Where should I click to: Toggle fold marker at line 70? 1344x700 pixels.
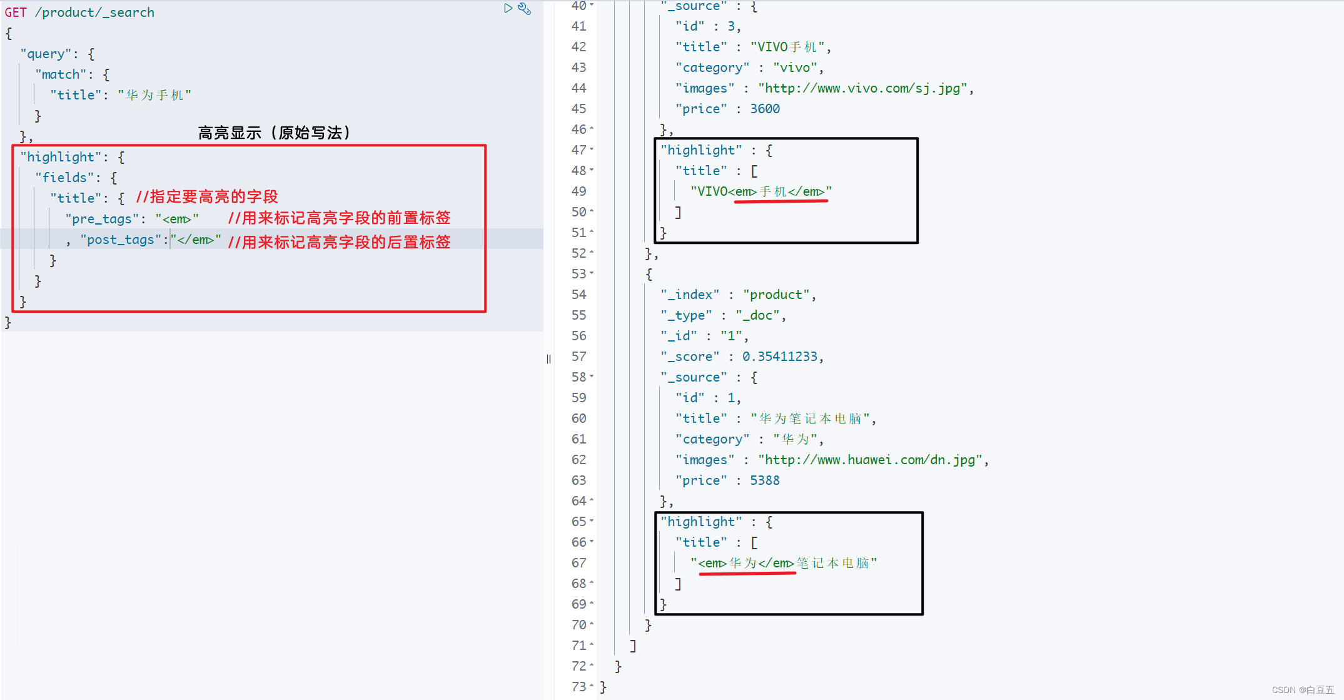[592, 624]
